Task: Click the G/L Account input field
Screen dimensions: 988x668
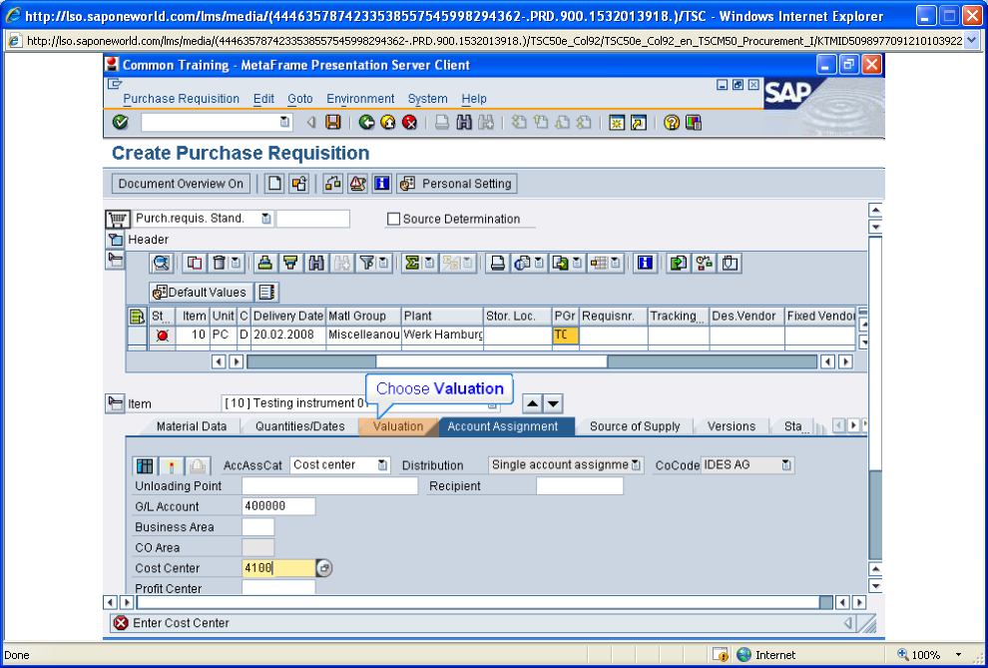Action: pyautogui.click(x=278, y=506)
